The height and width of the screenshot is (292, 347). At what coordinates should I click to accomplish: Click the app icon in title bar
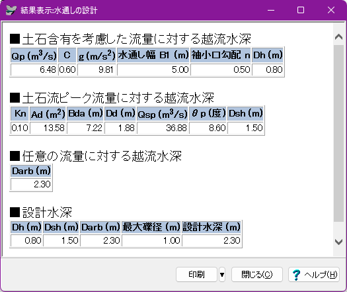point(11,10)
